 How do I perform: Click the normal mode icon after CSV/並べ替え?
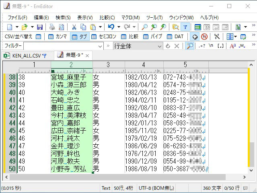click(x=38, y=37)
